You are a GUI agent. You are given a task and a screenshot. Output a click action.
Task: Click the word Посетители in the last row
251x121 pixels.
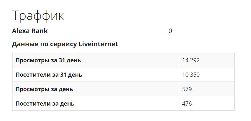[x=33, y=104]
